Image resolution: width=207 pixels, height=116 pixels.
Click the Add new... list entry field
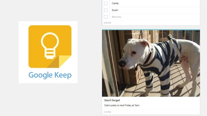coord(155,17)
